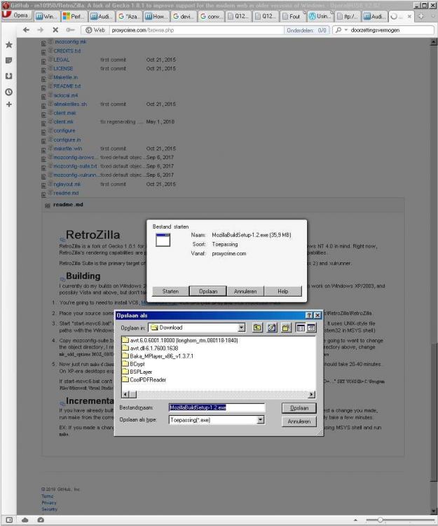Select folder avrt.dll-6.1.7600.1638
Screen dimensions: 438x526
click(x=150, y=348)
